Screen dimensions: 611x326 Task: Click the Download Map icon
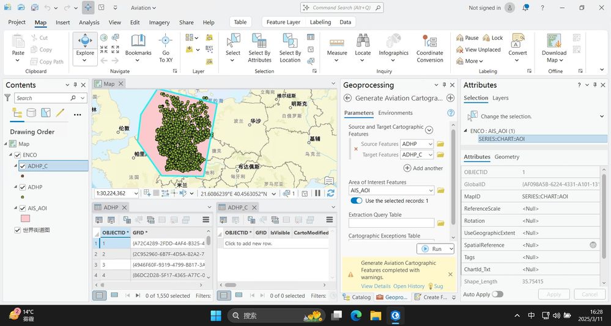click(x=554, y=41)
